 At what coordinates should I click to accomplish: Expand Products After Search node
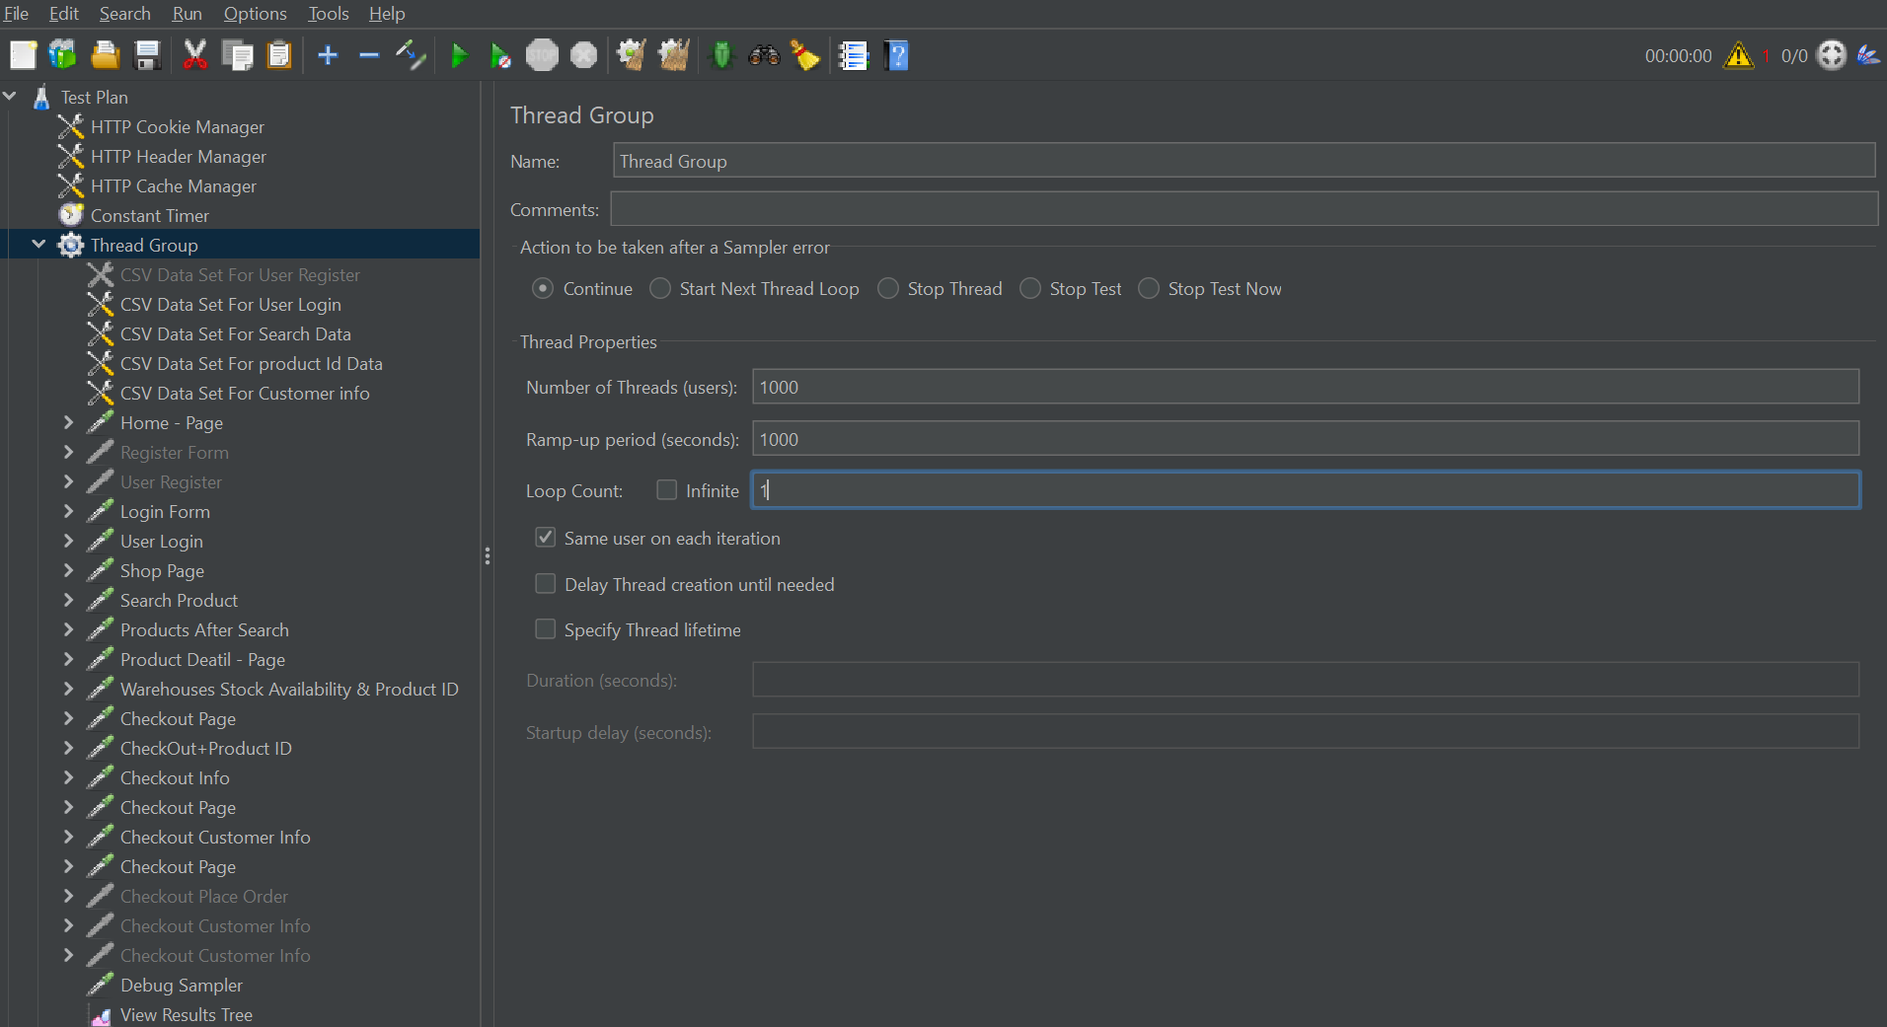68,629
